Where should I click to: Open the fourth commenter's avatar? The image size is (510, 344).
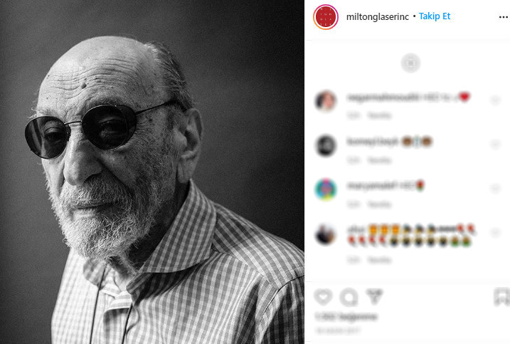click(x=326, y=234)
